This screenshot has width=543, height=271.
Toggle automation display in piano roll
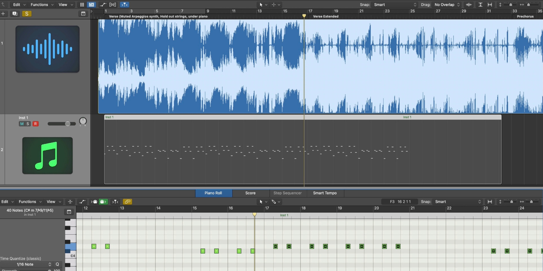[x=82, y=202]
